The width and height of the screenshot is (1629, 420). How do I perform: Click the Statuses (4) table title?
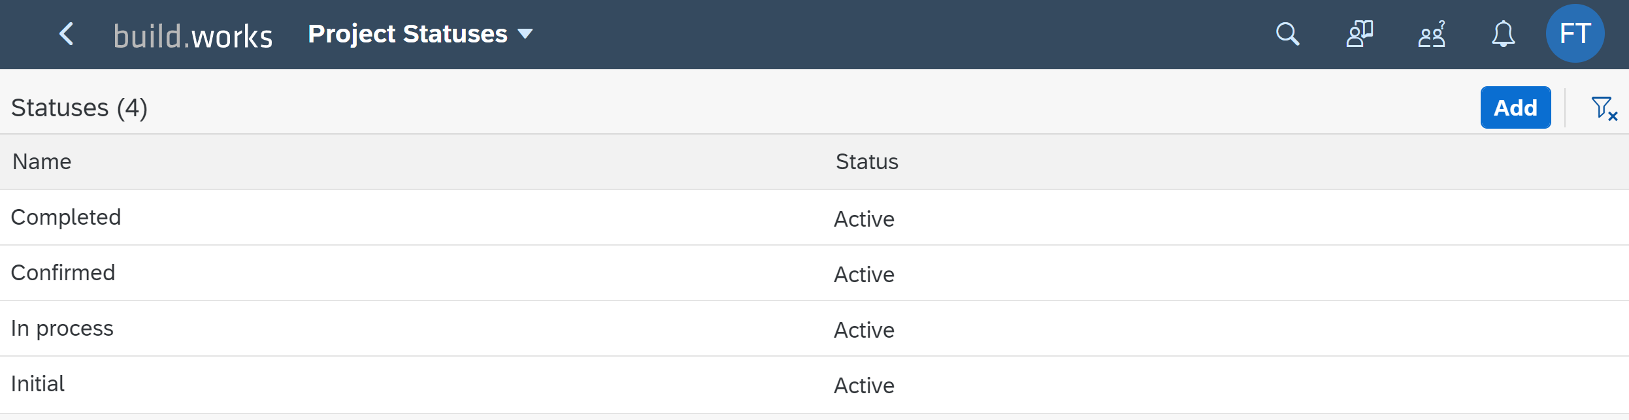(x=79, y=108)
